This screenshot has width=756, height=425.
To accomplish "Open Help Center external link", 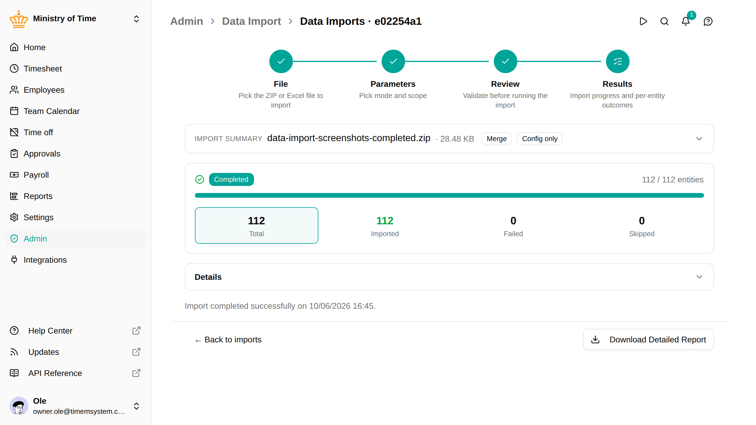I will tap(75, 331).
